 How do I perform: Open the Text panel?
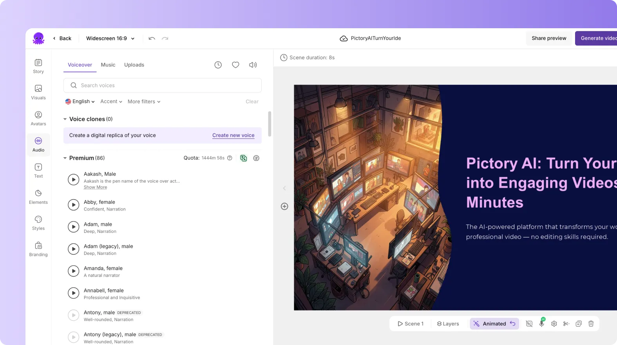(x=38, y=171)
